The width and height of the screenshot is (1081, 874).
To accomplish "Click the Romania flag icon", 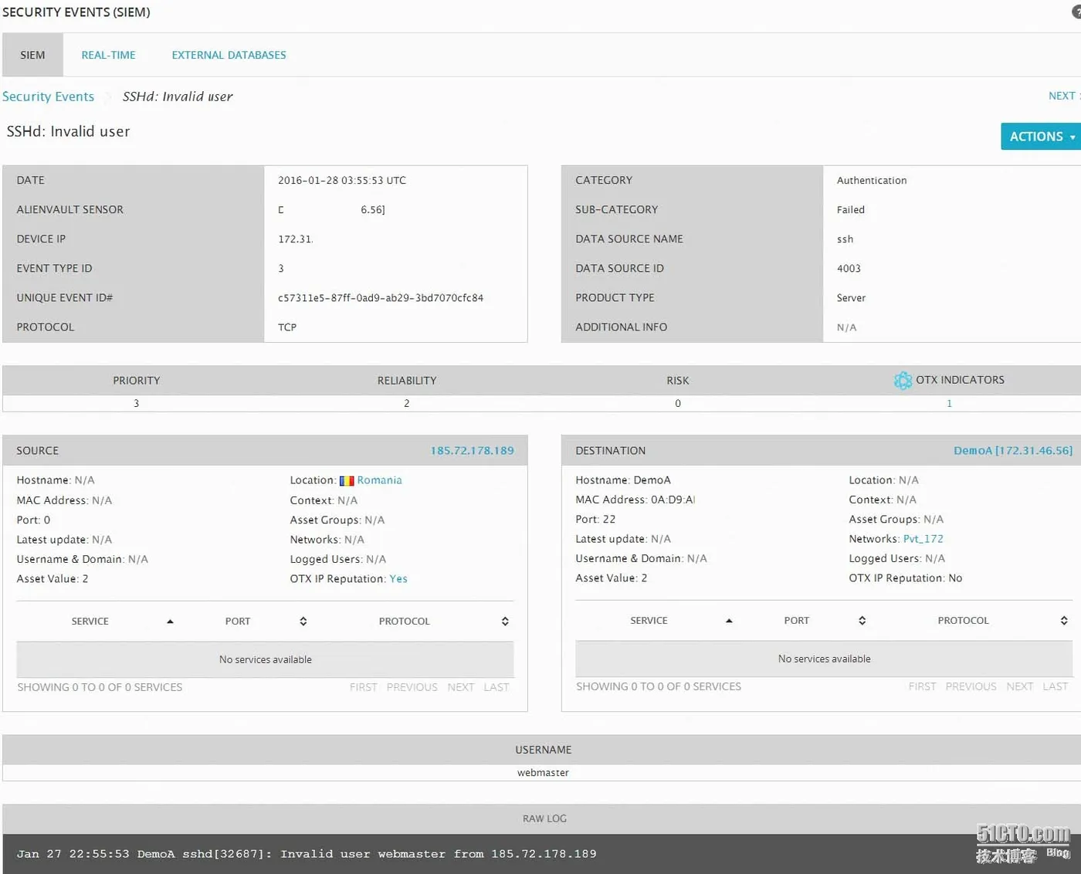I will point(347,480).
